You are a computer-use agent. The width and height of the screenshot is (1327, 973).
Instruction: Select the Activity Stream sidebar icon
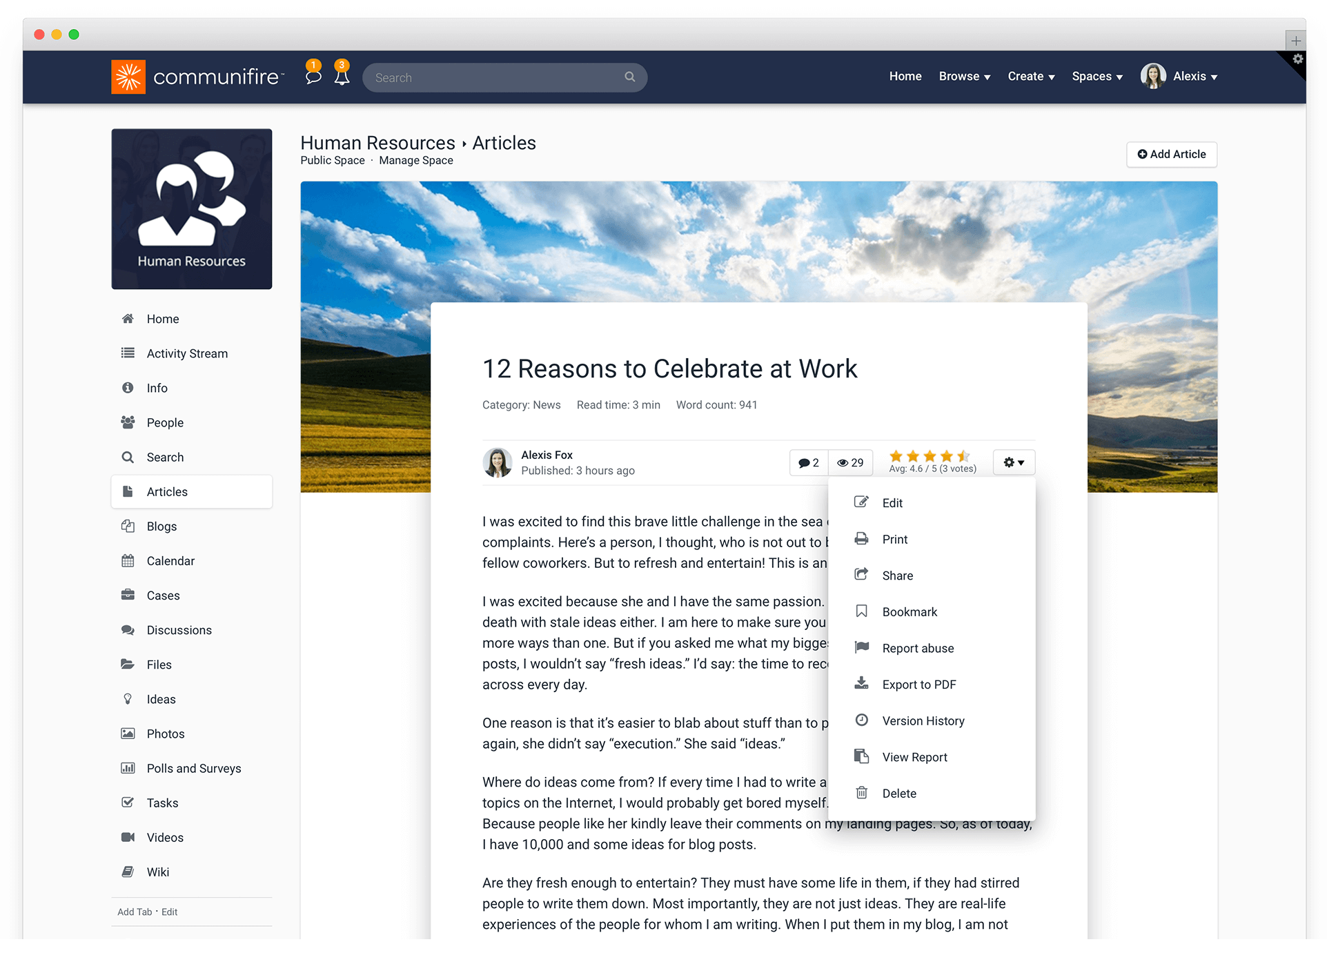tap(128, 353)
